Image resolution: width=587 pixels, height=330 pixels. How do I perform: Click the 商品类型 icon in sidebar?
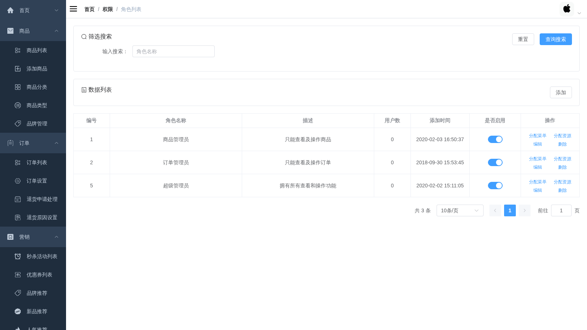(18, 105)
